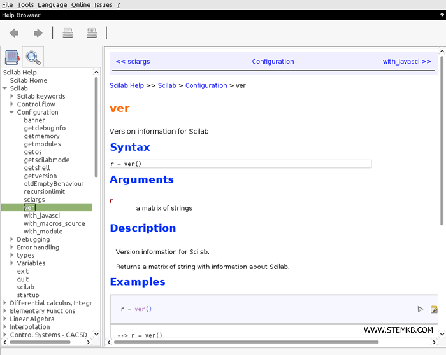446x355 pixels.
Task: Open the table of contents book tab
Action: click(12, 58)
